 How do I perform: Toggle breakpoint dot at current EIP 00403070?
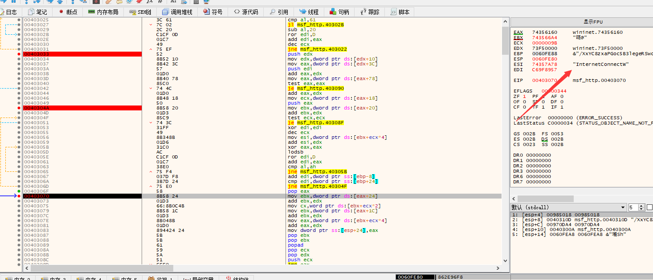click(x=19, y=196)
